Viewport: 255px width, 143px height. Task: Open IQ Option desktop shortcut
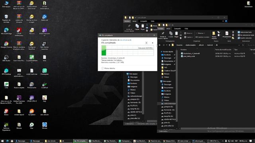point(32,112)
